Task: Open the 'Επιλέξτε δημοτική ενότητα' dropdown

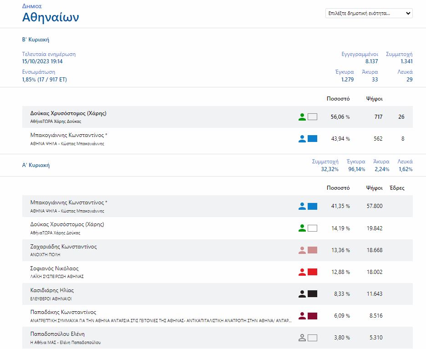Action: click(369, 13)
